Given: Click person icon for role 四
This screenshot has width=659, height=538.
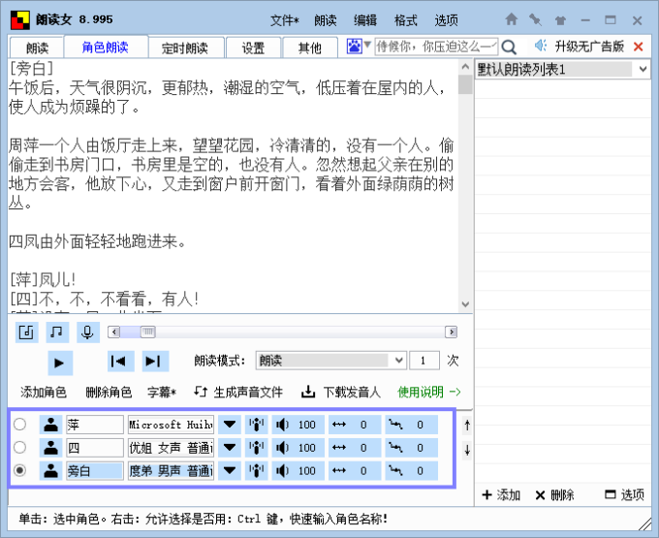Looking at the screenshot, I should [x=50, y=448].
